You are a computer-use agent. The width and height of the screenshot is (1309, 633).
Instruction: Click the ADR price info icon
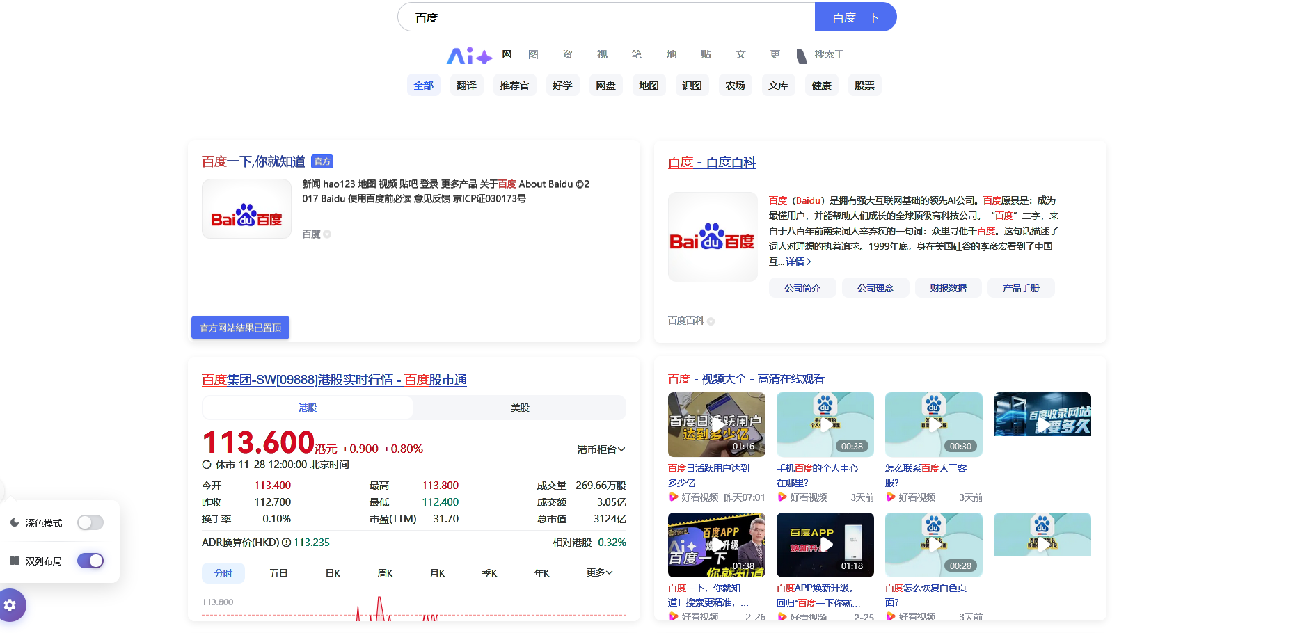(286, 543)
